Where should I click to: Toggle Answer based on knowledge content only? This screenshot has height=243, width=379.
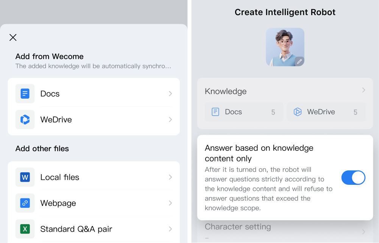[353, 178]
